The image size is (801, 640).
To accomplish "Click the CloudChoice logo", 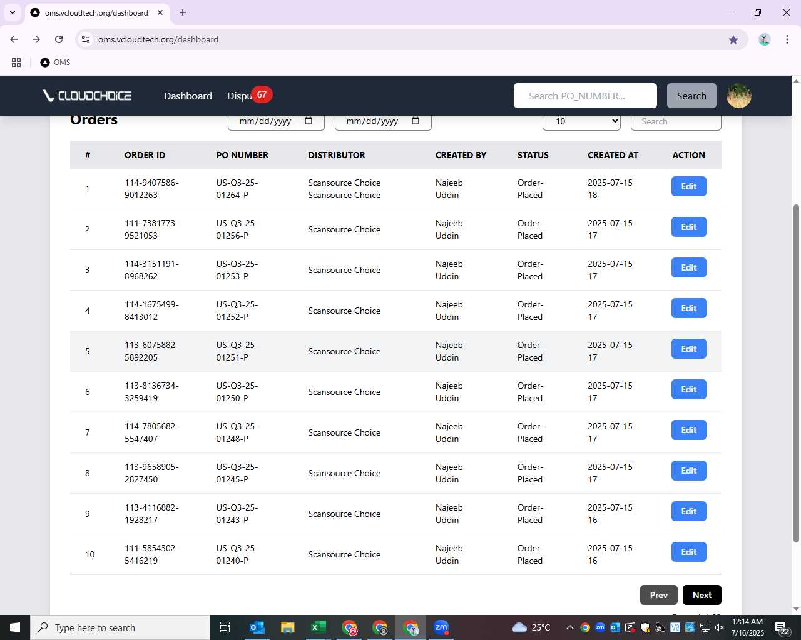I will pyautogui.click(x=87, y=96).
